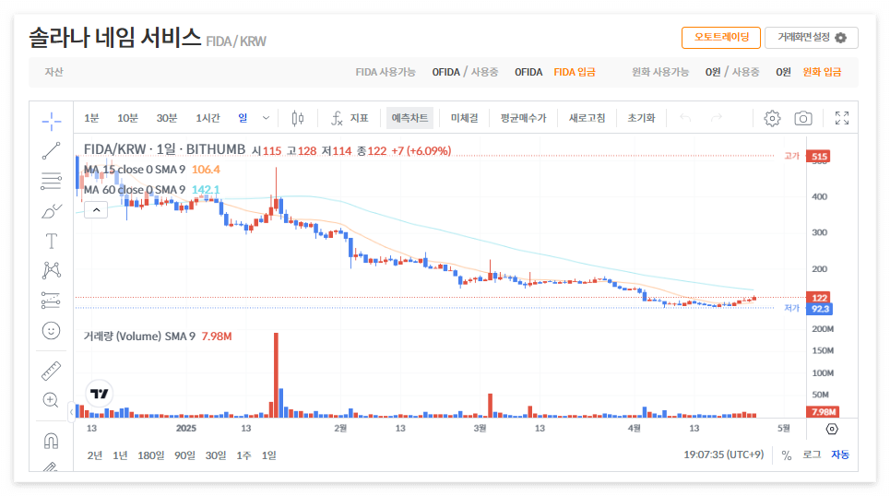Select the trend line drawing tool

click(51, 151)
